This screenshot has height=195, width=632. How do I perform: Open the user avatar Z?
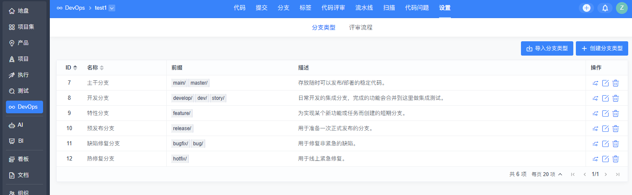coord(621,8)
